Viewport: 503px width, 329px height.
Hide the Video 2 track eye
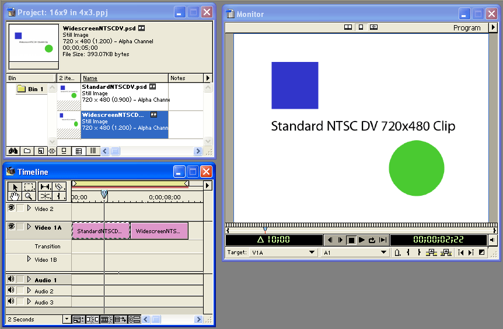11,208
